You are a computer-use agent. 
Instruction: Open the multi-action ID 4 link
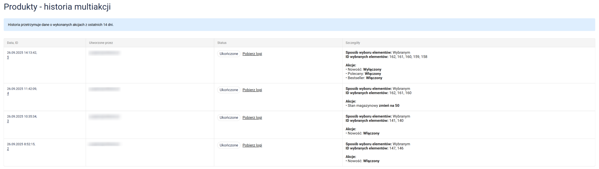click(x=8, y=94)
